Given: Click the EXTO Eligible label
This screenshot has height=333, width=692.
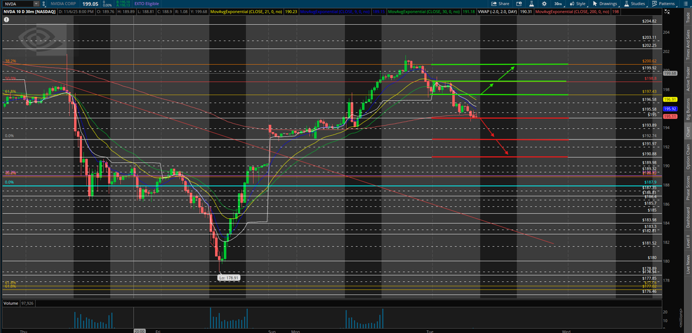Looking at the screenshot, I should click(x=146, y=4).
